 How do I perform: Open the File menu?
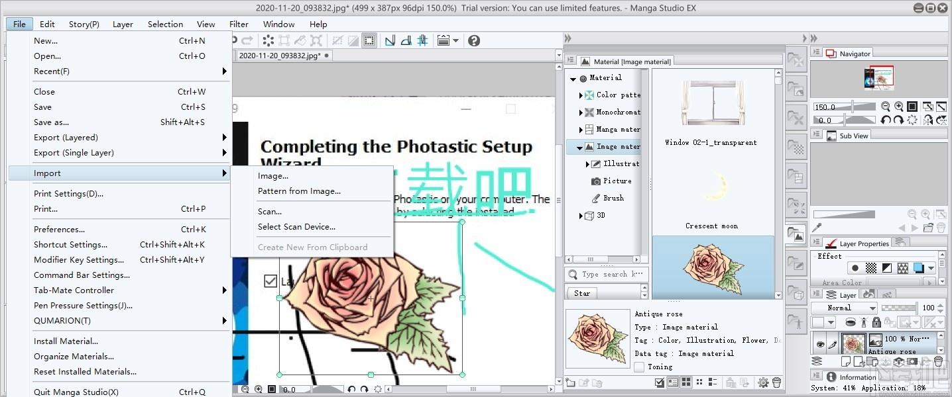pos(19,24)
